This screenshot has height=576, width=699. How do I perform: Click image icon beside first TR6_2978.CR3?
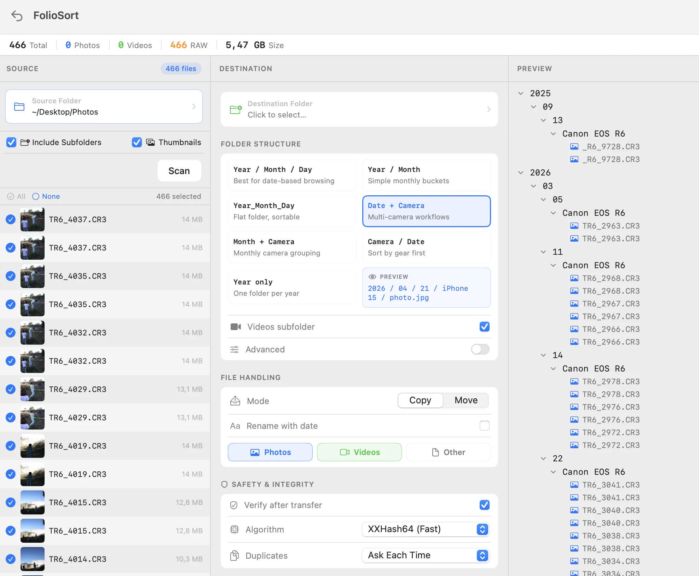click(x=574, y=381)
